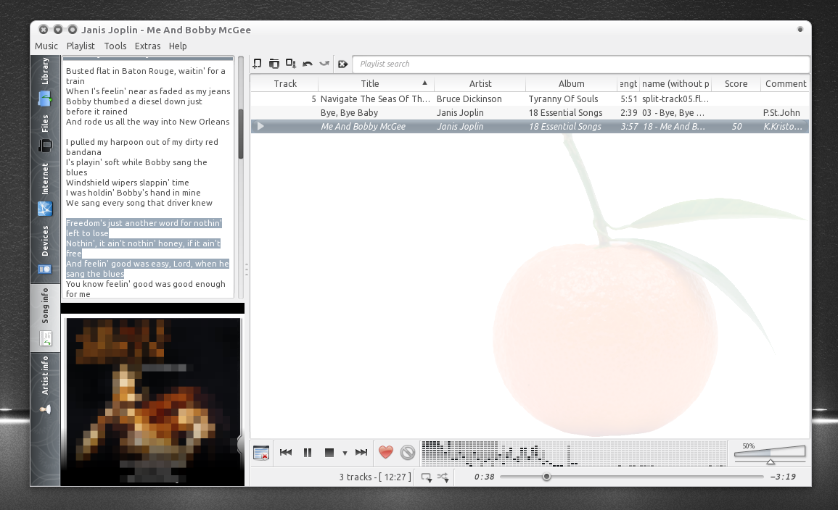838x510 pixels.
Task: Pause the current track
Action: point(308,452)
